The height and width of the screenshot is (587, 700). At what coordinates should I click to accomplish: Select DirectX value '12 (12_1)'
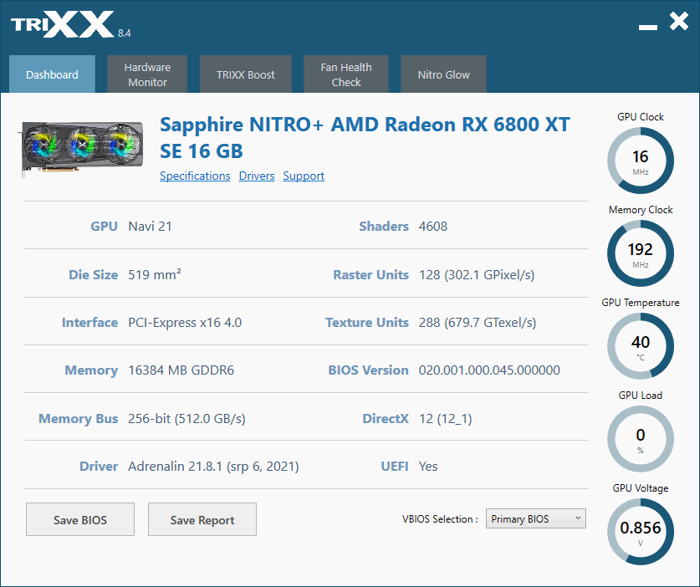[x=446, y=419]
